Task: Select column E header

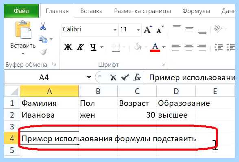Action: 215,91
